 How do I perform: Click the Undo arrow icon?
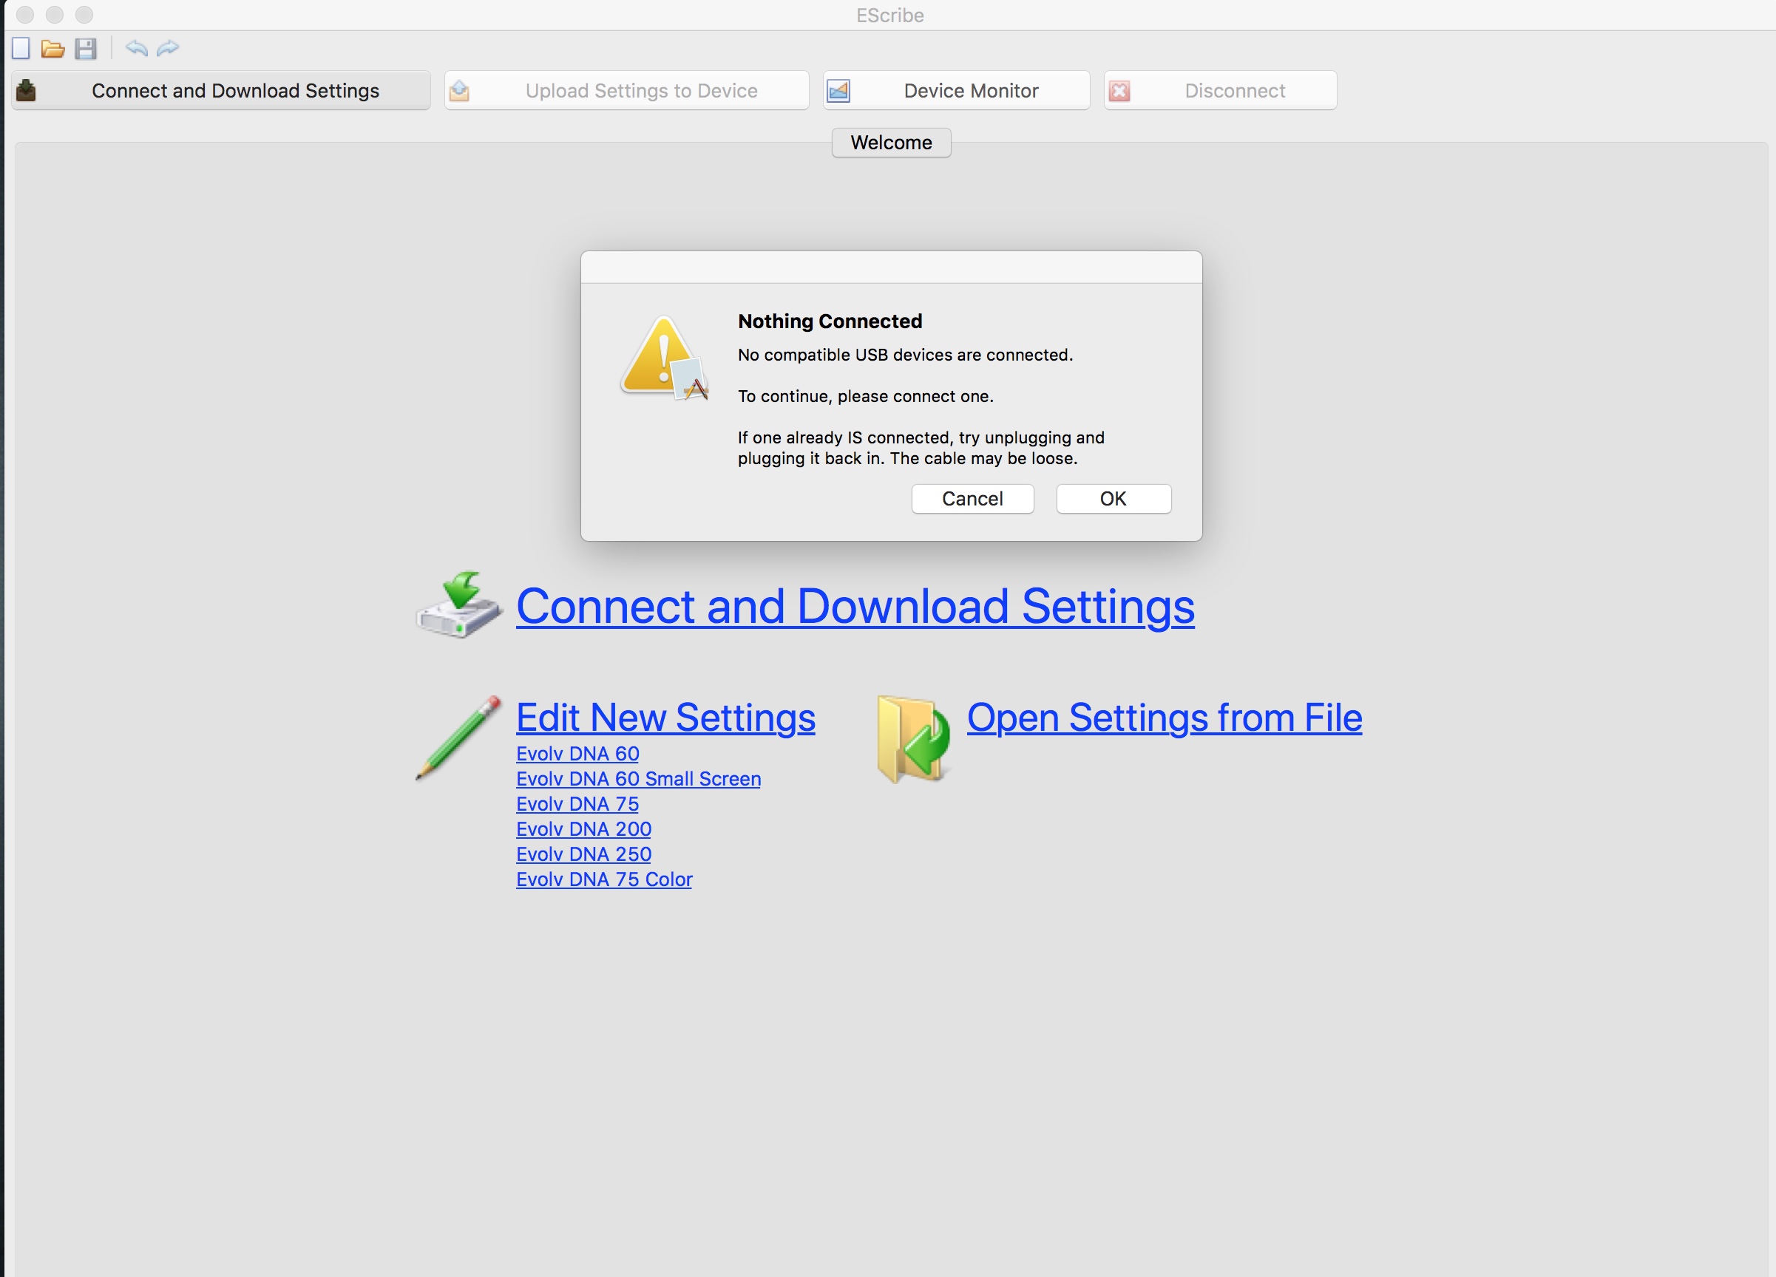coord(136,49)
